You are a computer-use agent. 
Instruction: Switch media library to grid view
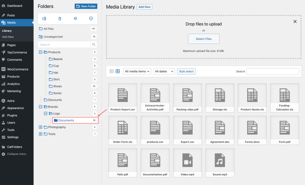point(117,71)
